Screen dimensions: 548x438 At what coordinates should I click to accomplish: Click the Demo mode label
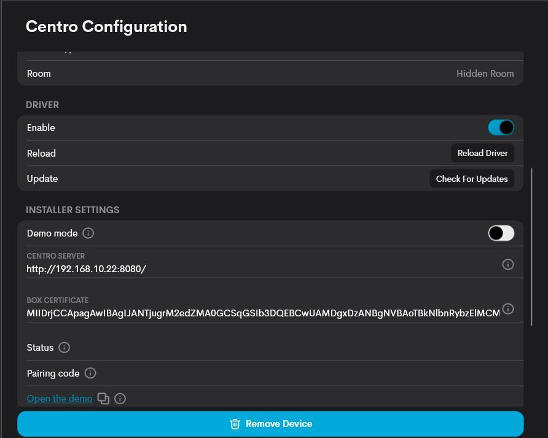(x=52, y=233)
